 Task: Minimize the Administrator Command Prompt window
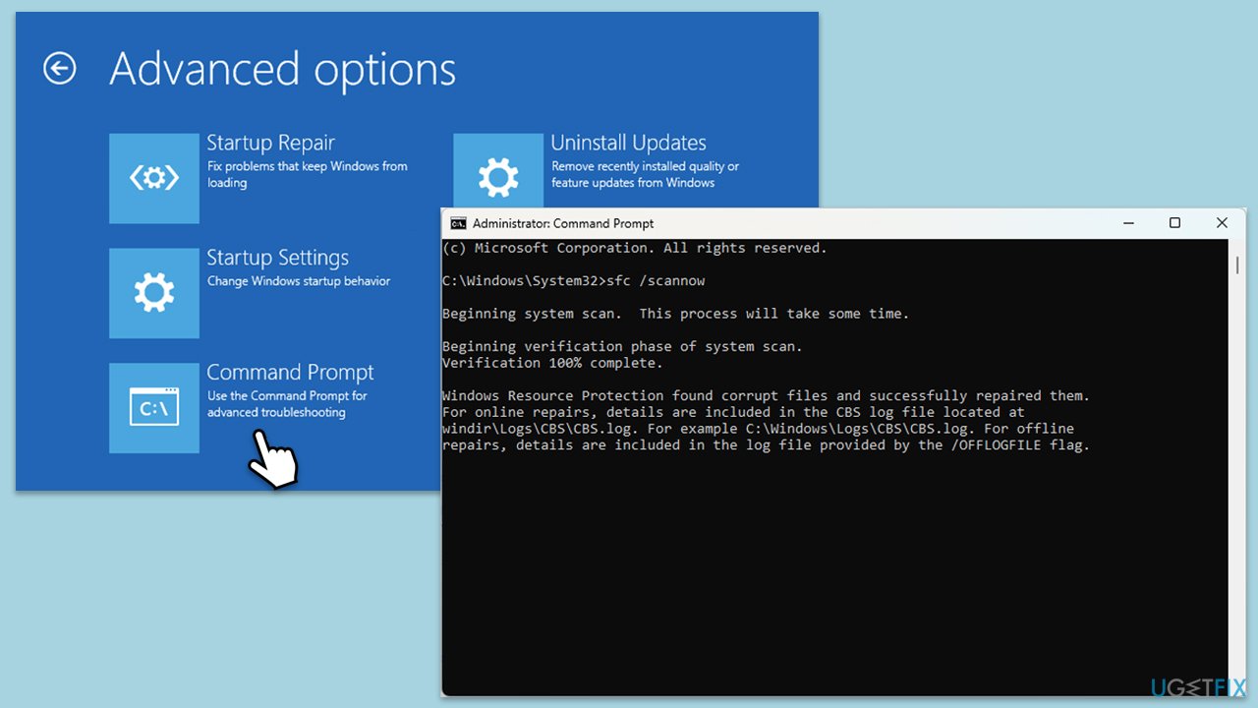pos(1128,223)
